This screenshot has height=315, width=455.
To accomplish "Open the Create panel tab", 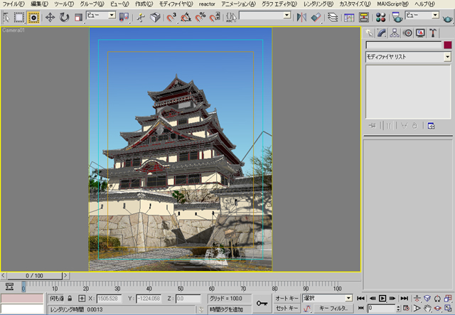I will [x=369, y=33].
